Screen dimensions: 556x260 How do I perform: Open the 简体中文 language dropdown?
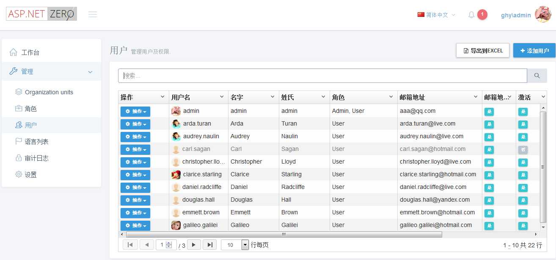436,15
